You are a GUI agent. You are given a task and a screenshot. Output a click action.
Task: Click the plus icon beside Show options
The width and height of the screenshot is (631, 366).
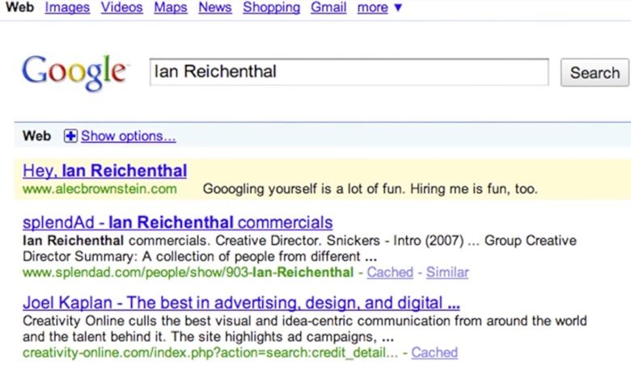coord(70,137)
